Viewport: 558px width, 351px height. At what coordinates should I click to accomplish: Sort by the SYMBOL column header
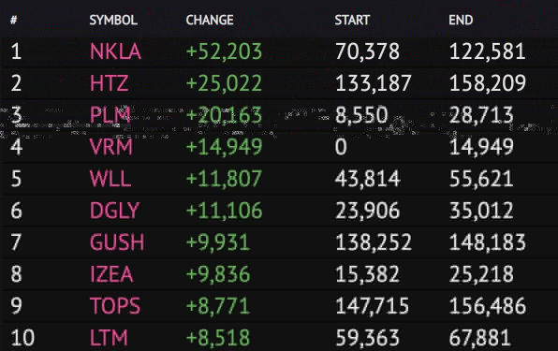click(x=113, y=20)
